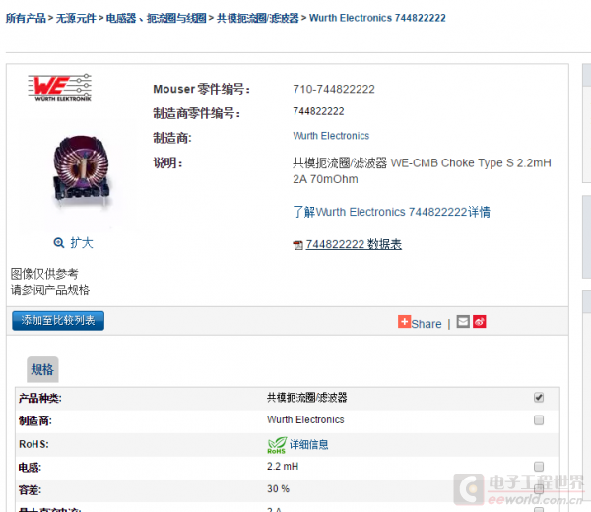This screenshot has height=512, width=591.
Task: Click 了解Wurth Electronics 744822222详情 link
Action: 392,212
